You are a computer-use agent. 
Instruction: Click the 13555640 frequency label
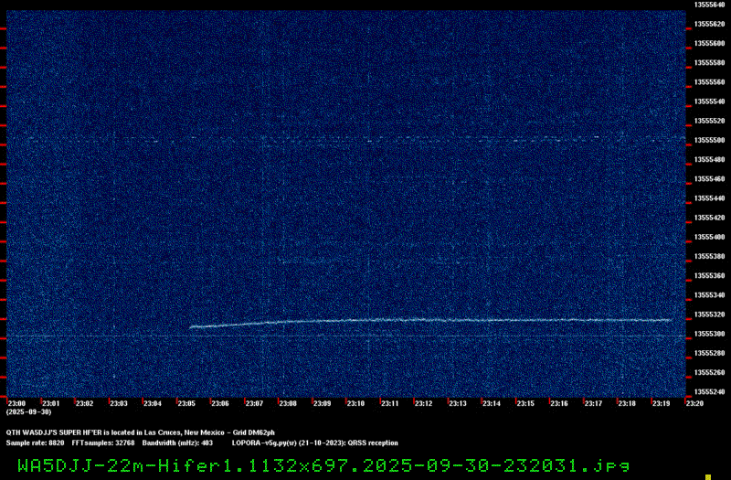click(x=710, y=5)
